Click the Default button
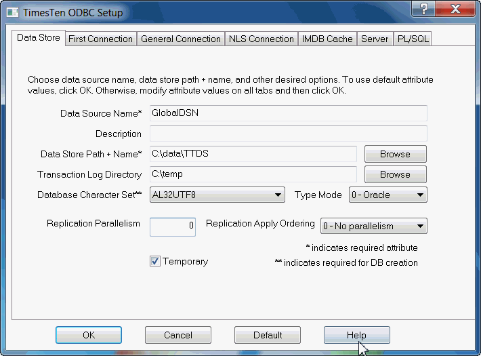Screen dimensions: 481x356 click(268, 335)
